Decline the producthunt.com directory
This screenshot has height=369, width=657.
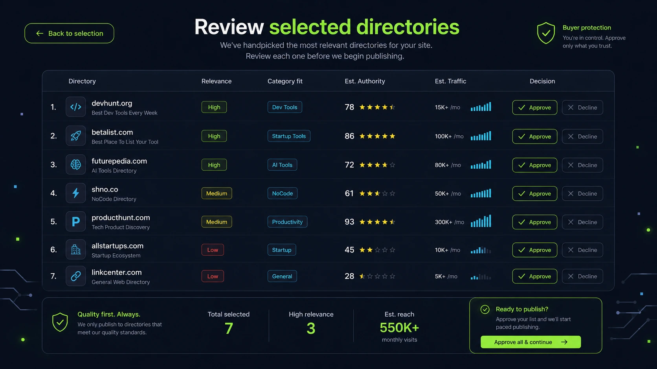click(x=582, y=222)
